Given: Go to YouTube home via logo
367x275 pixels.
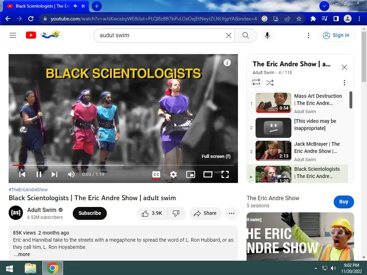Looking at the screenshot, I should point(43,35).
